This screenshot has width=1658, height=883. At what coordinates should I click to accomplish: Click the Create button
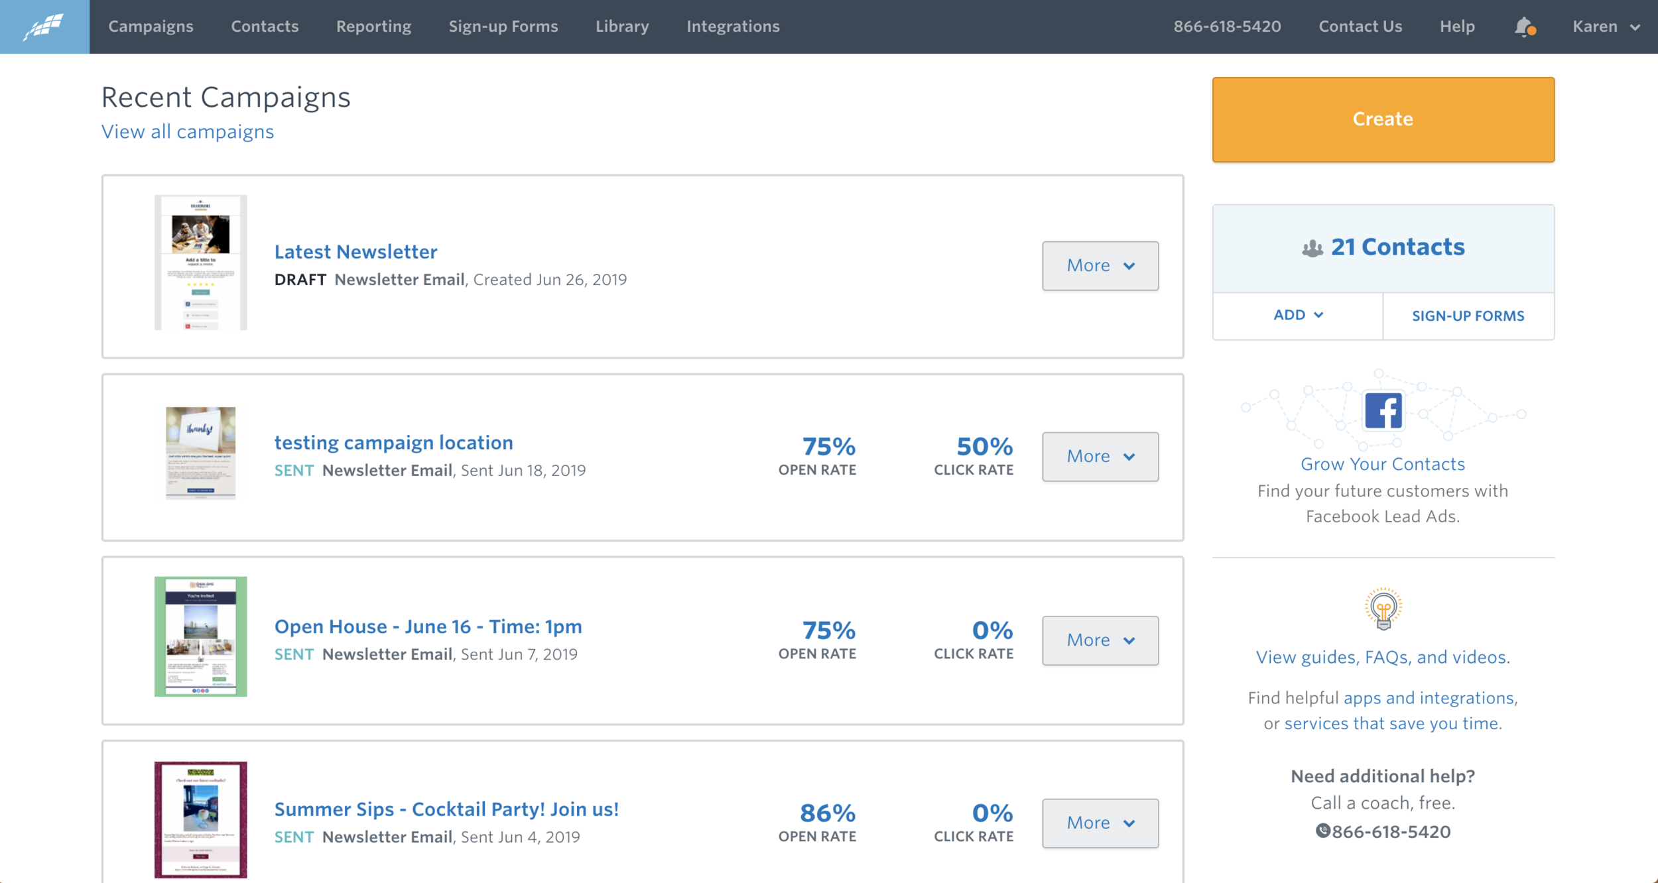(x=1383, y=119)
